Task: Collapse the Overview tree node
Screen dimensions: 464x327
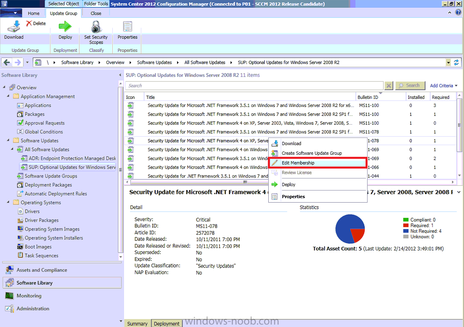Action: pyautogui.click(x=4, y=87)
